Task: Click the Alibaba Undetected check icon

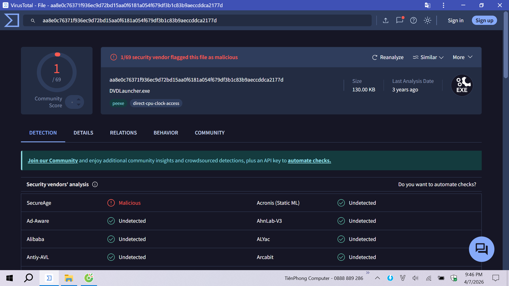Action: pos(111,239)
